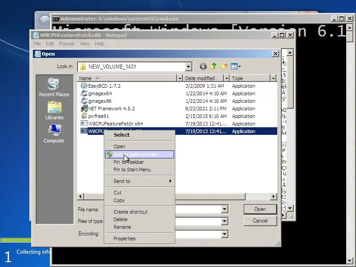356x267 pixels.
Task: Choose Open in the context menu
Action: (x=139, y=146)
